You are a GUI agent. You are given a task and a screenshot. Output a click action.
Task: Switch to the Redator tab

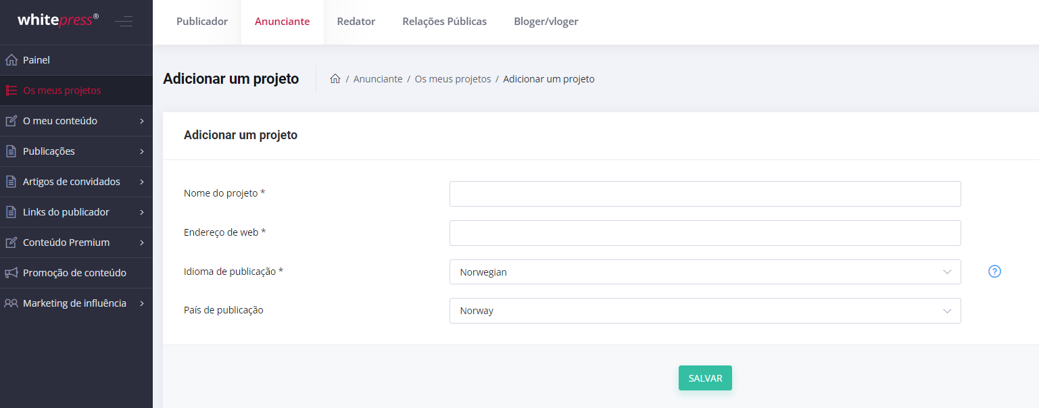(x=356, y=22)
